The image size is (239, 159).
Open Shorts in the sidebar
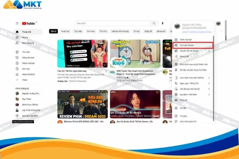click(x=28, y=37)
